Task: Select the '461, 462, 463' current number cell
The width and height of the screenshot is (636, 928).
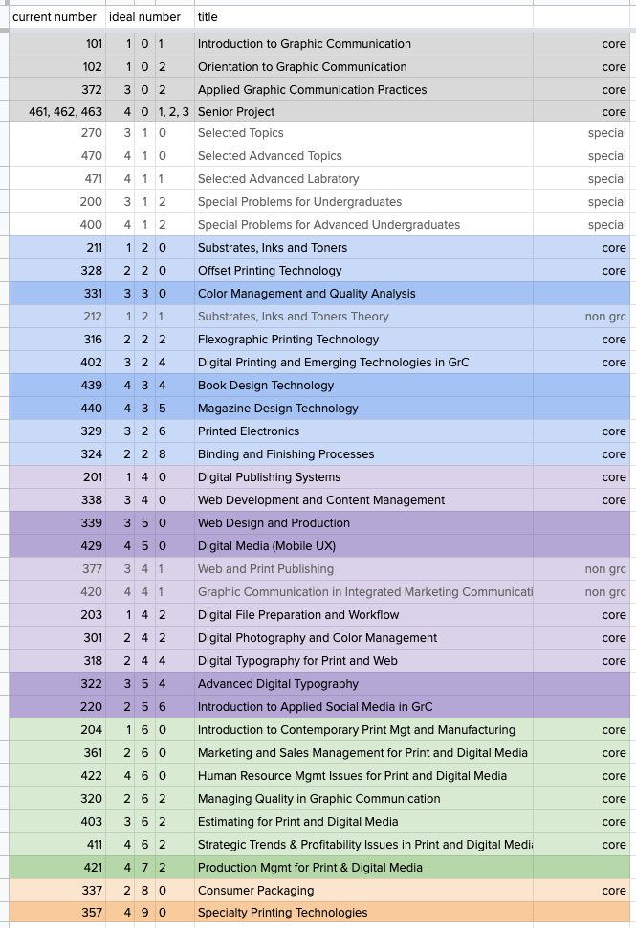Action: tap(57, 111)
